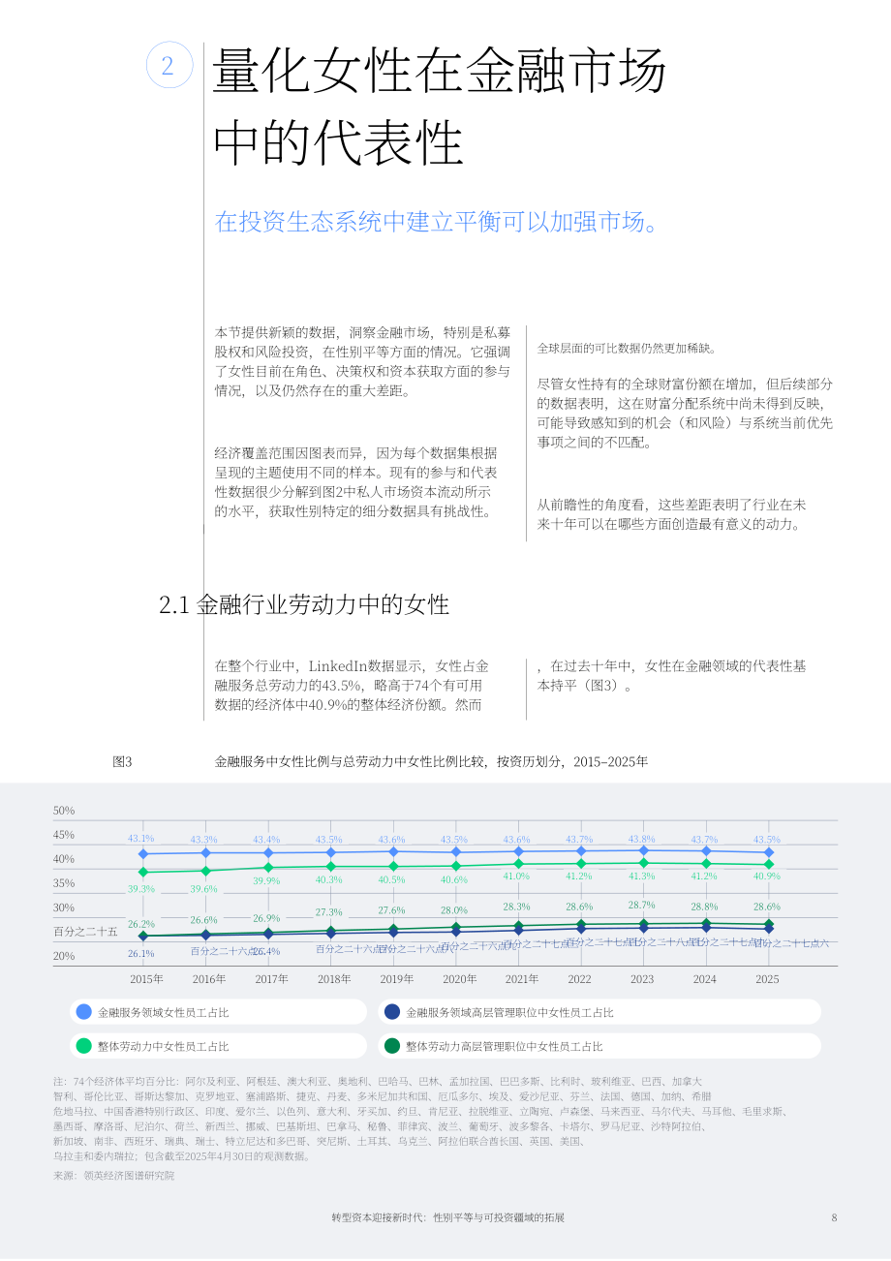Click the 40.6% data label
This screenshot has height=1261, width=891.
(x=454, y=880)
